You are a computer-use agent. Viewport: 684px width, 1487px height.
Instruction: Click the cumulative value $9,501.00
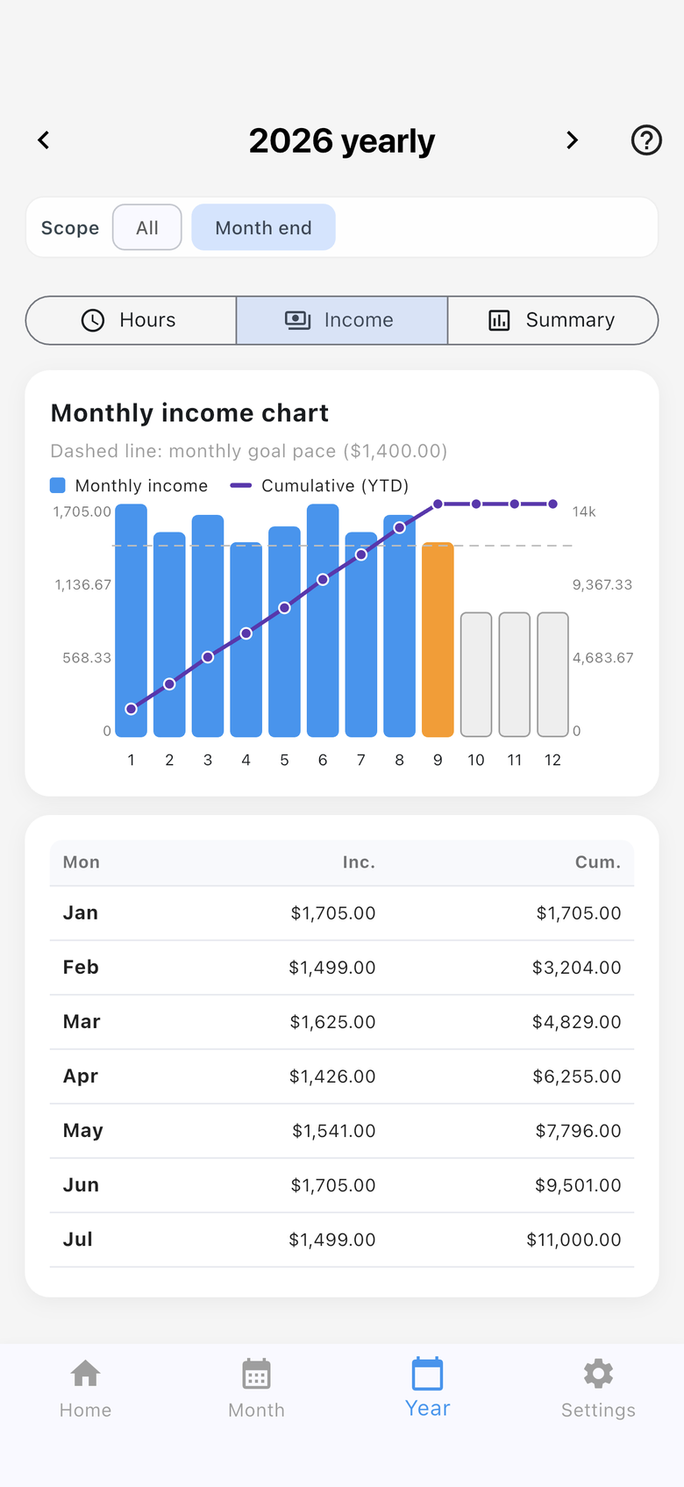pyautogui.click(x=579, y=1185)
